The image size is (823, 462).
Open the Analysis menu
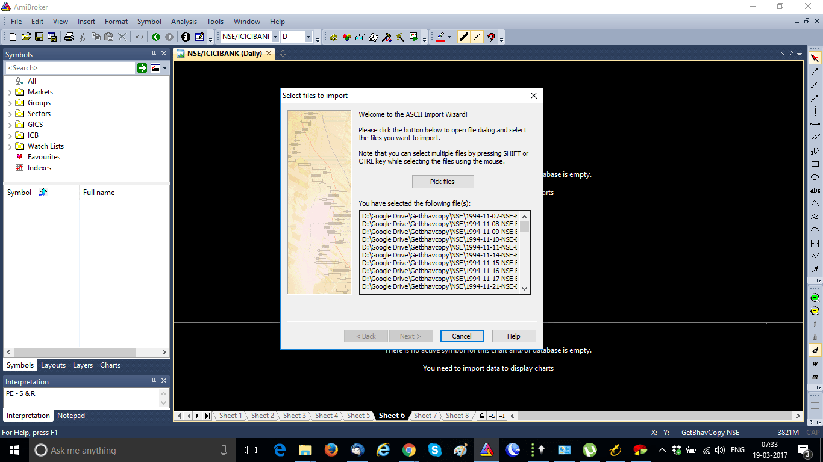point(184,21)
